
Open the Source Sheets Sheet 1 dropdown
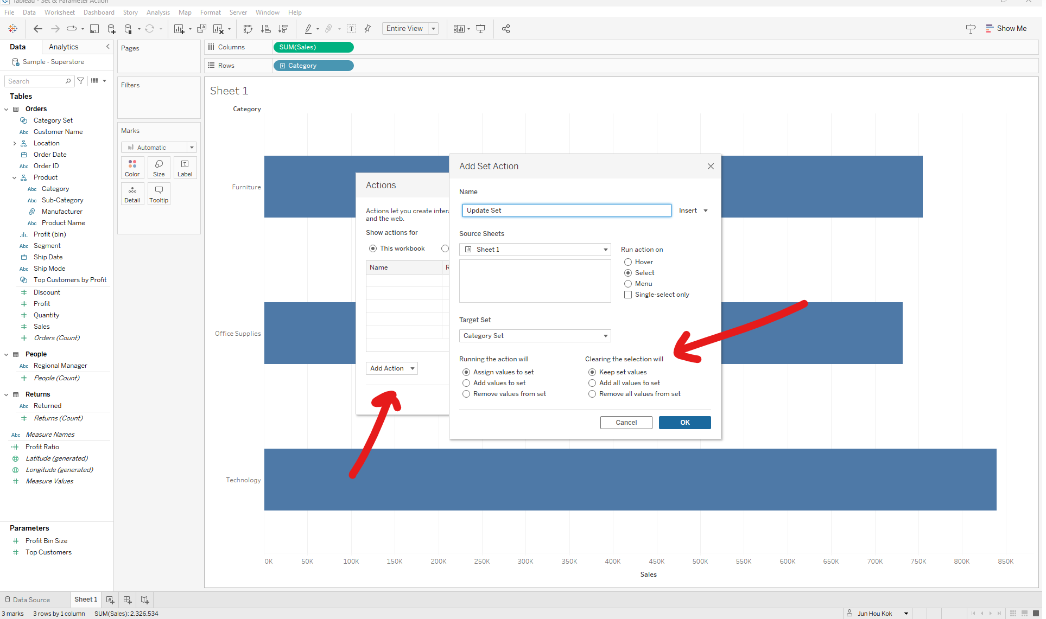coord(535,250)
